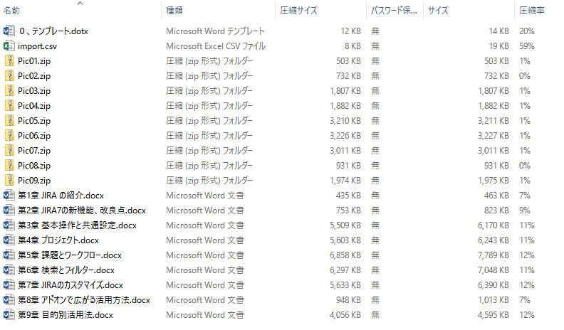This screenshot has width=564, height=330.
Task: Click the zip folder icon of Pic03.zip
Action: [9, 91]
